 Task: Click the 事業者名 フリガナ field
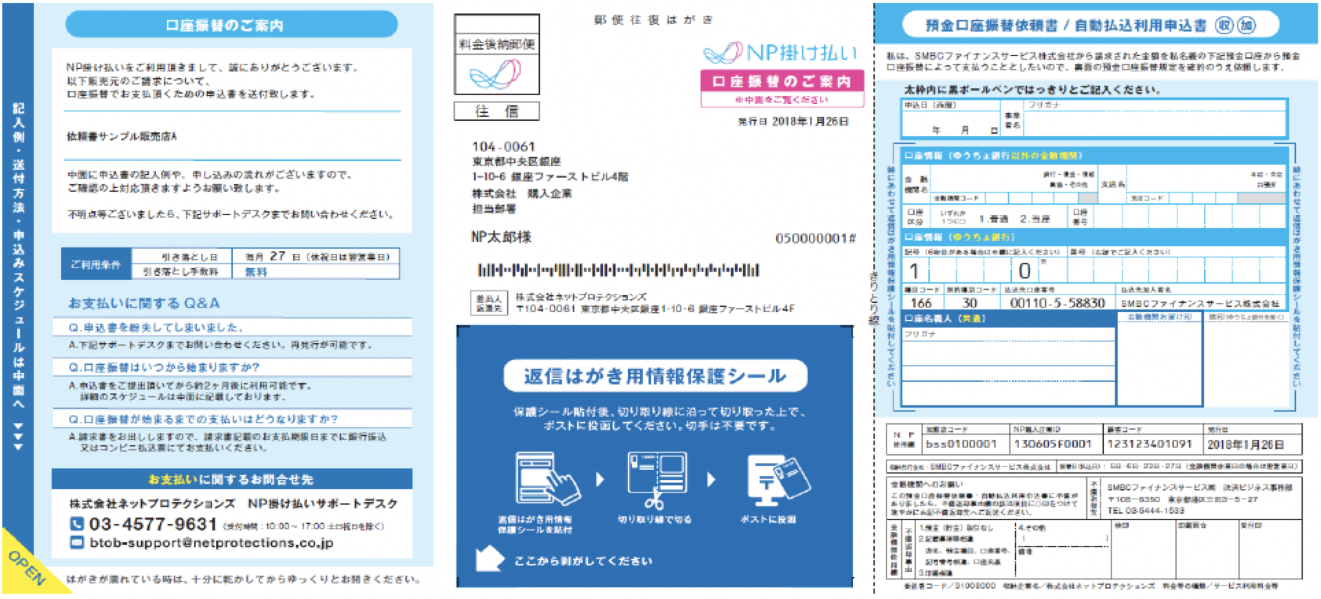pos(1155,118)
